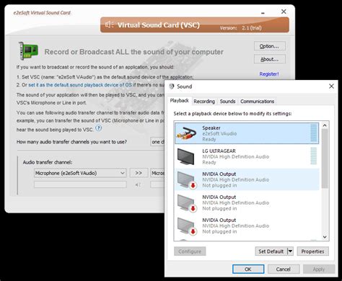Close the Virtual Sound Card window
Viewport: 342px width, 281px height.
(x=284, y=12)
